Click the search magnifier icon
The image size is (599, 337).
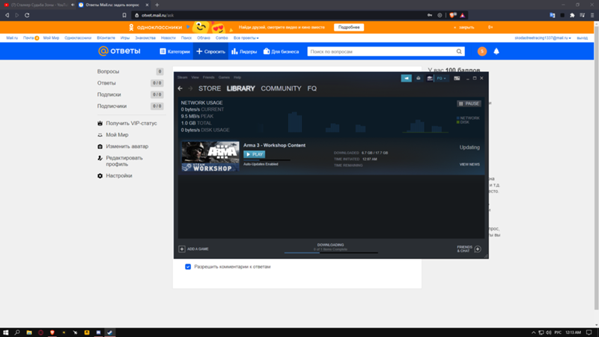pos(459,52)
